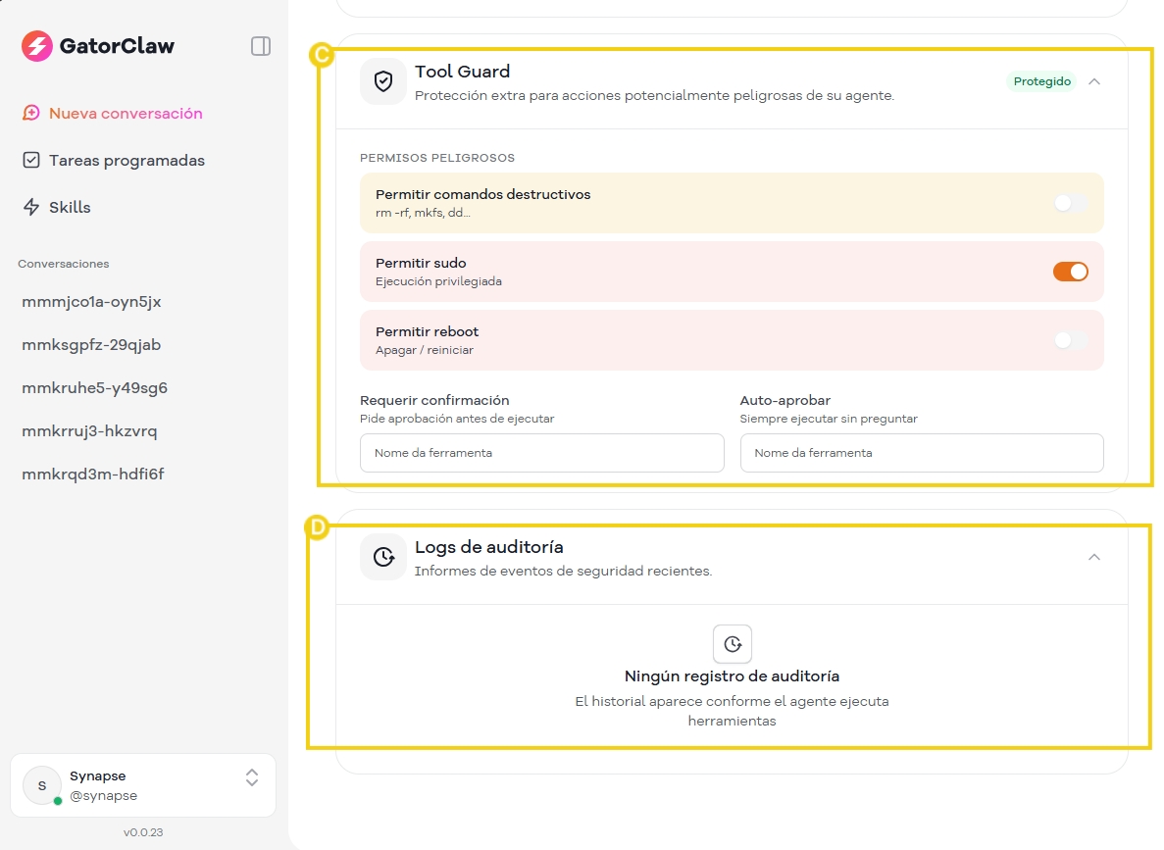Collapse the sidebar with the panel icon
Viewport: 1164px width, 850px height.
[x=261, y=46]
